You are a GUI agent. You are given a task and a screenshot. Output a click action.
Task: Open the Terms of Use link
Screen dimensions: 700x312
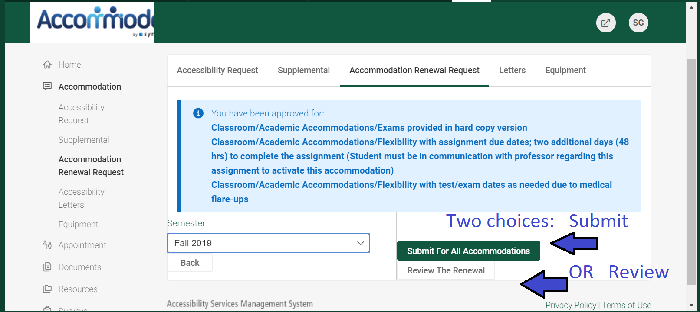click(626, 305)
